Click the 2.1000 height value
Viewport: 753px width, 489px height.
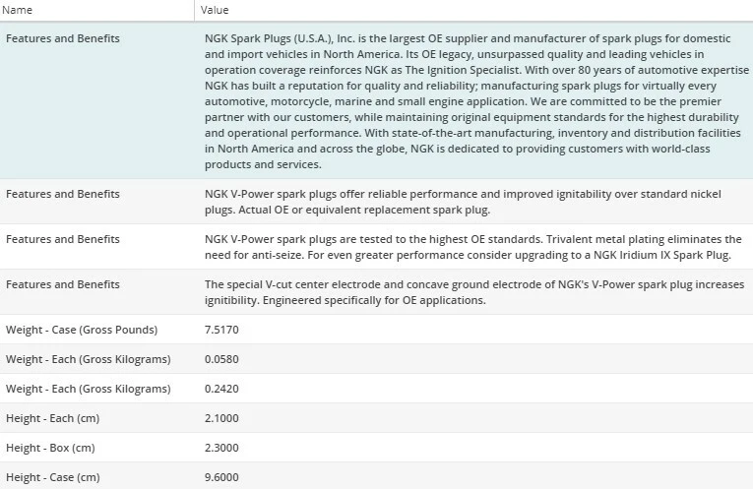coord(221,418)
